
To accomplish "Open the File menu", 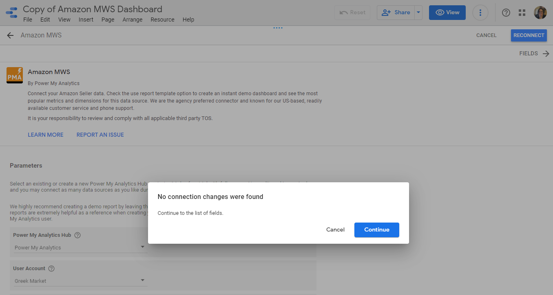I will pos(28,20).
